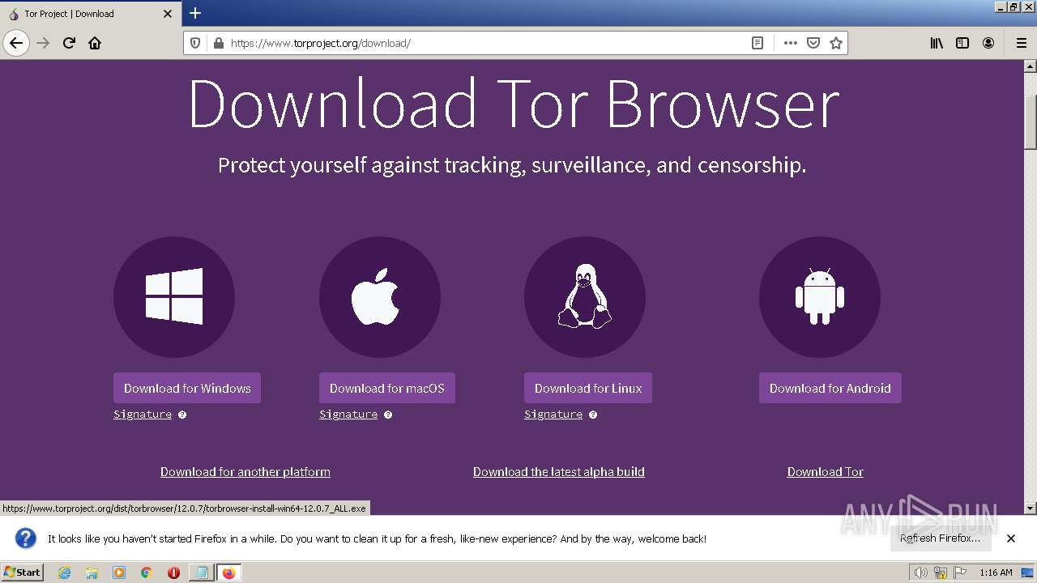This screenshot has width=1037, height=583.
Task: Open Opera from the taskbar
Action: point(173,572)
